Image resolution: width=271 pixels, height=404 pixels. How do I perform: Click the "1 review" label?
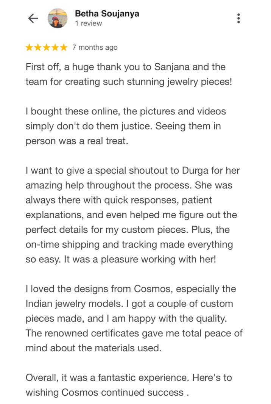coord(88,23)
